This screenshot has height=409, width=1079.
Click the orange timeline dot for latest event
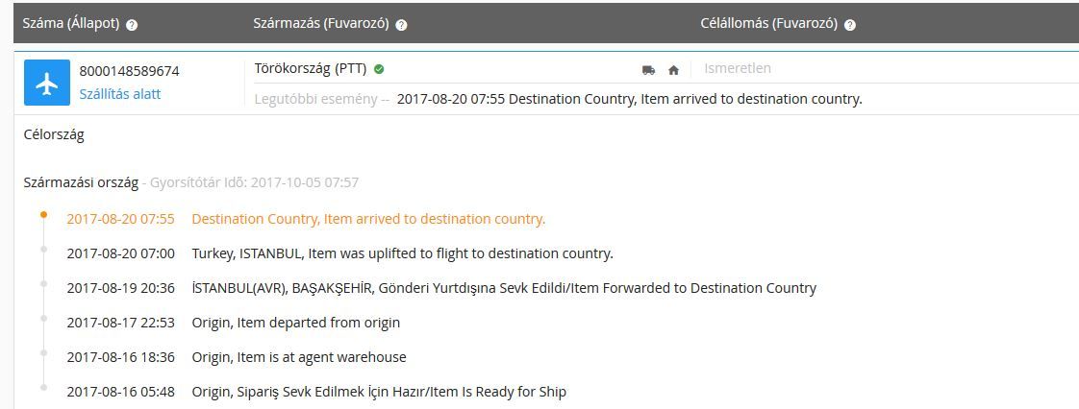(x=43, y=214)
